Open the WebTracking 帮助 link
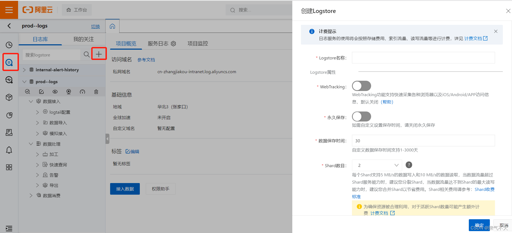This screenshot has width=512, height=233. click(387, 102)
